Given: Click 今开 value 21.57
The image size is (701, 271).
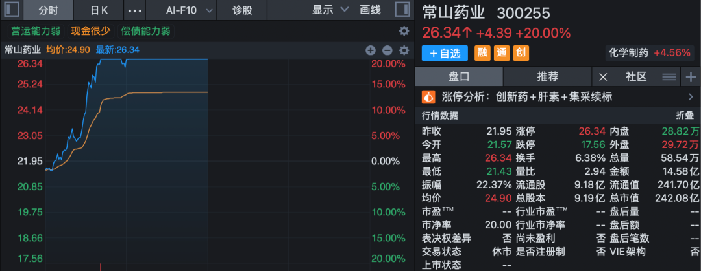Looking at the screenshot, I should tap(499, 145).
